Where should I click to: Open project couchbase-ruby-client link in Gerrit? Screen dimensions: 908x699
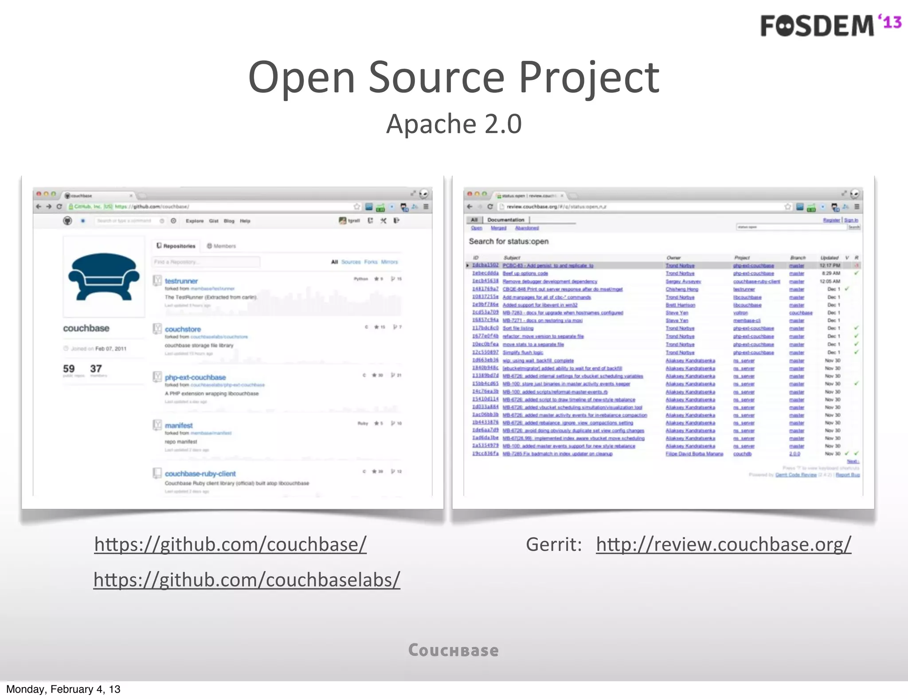[x=756, y=282]
